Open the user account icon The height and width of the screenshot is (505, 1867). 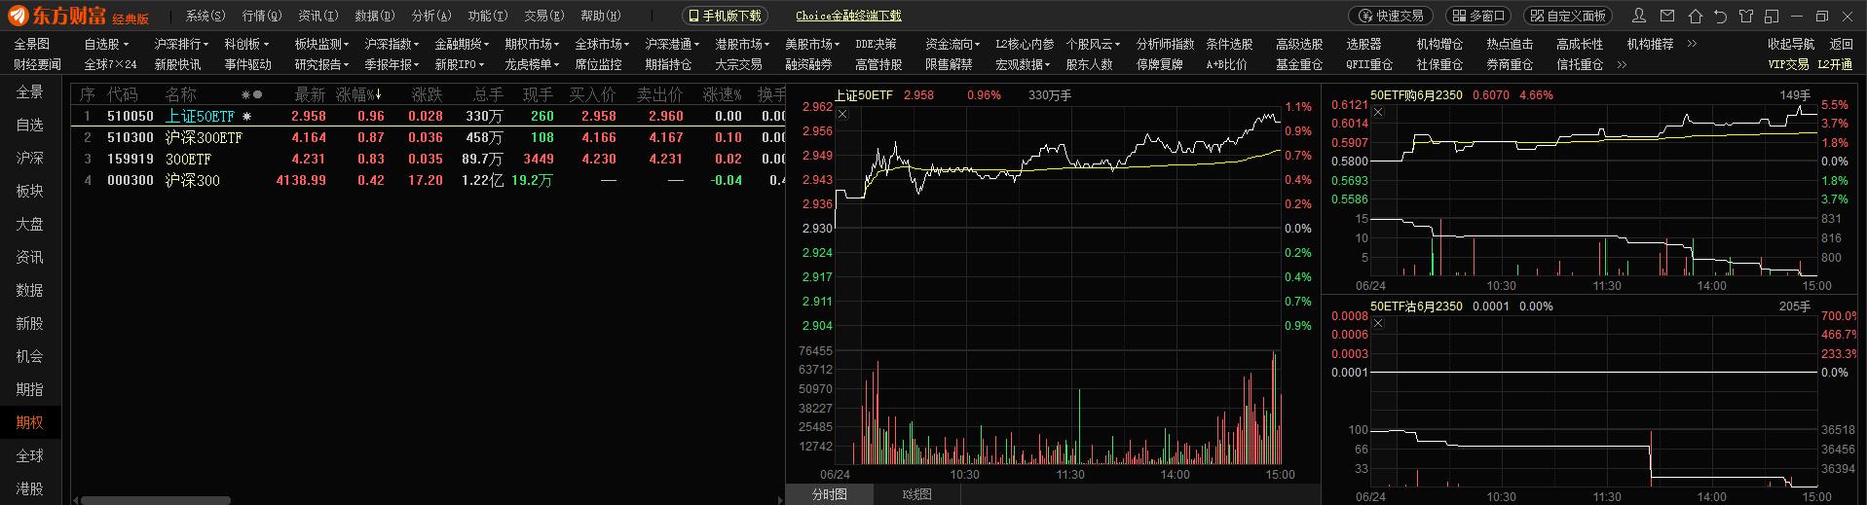[x=1639, y=16]
